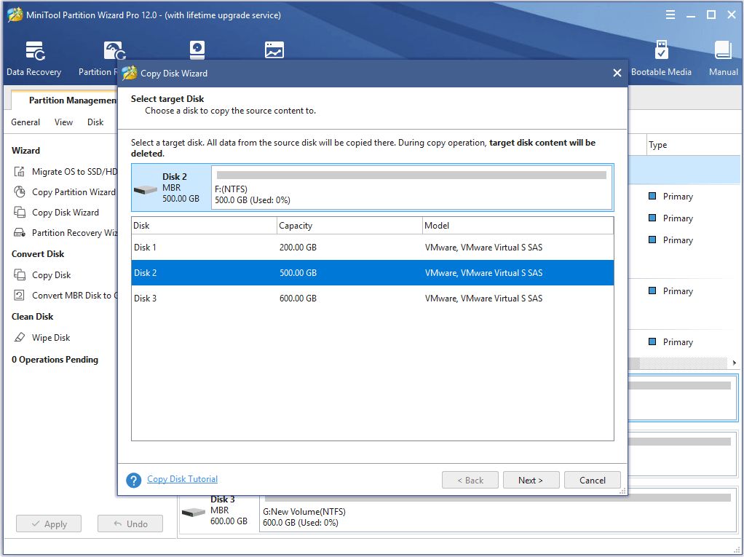Close the Copy Disk Wizard dialog
The image size is (744, 557).
pos(617,73)
